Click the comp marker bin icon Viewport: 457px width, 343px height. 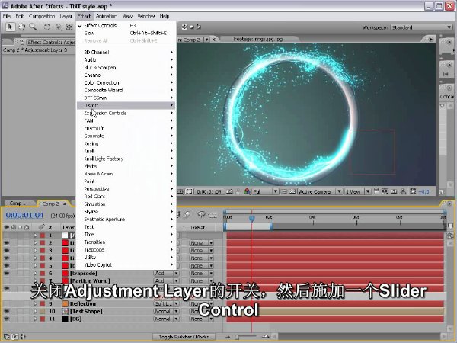(x=450, y=227)
